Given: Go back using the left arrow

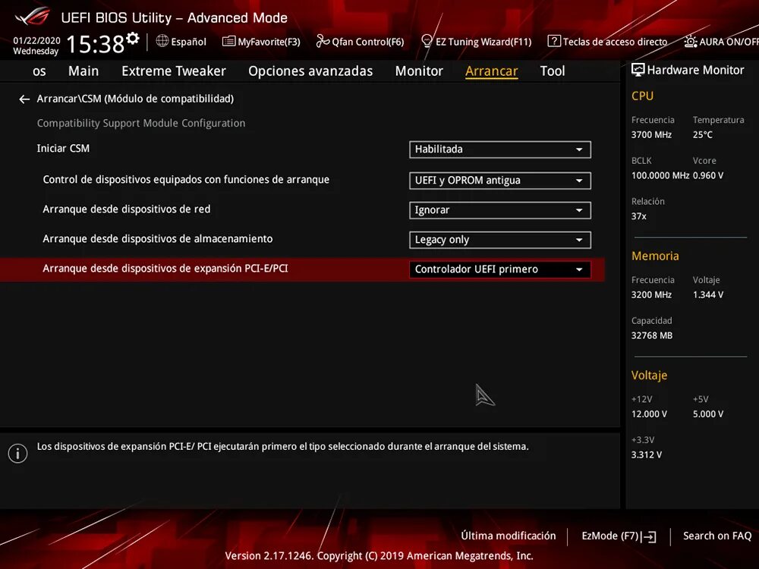Looking at the screenshot, I should click(24, 99).
